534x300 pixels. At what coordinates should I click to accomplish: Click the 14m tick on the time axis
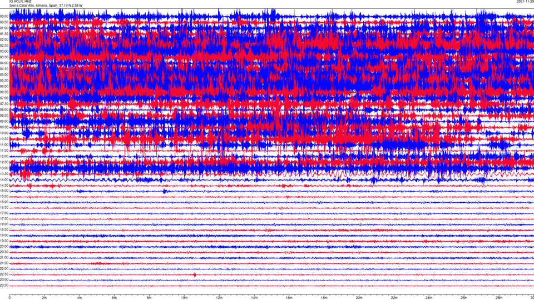click(254, 298)
